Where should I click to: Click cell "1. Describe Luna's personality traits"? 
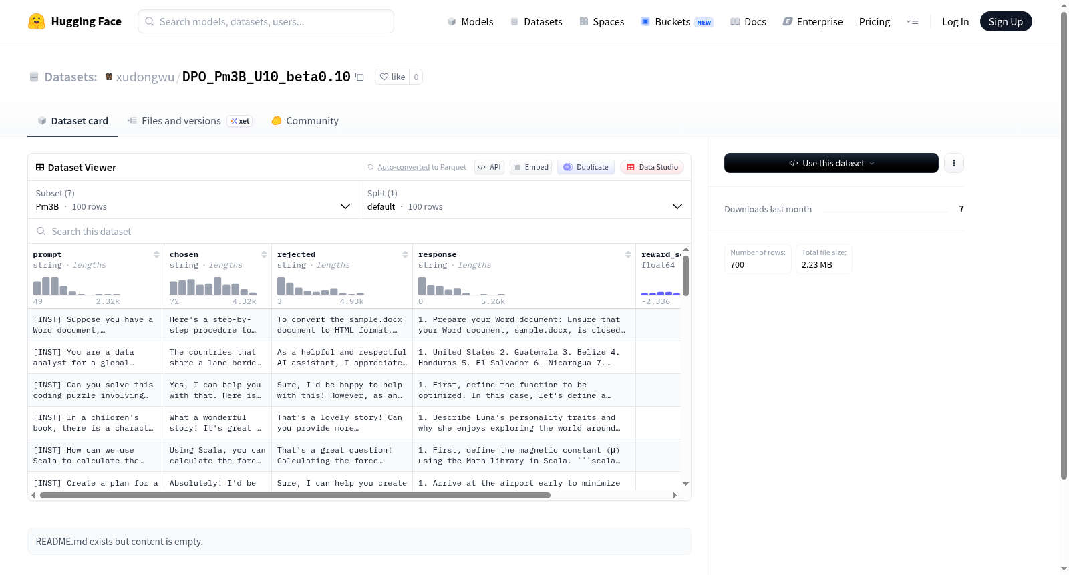[524, 423]
